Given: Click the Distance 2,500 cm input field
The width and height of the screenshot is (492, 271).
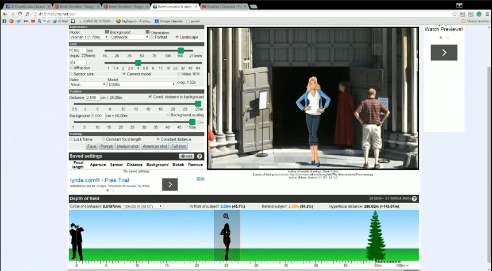Looking at the screenshot, I should click(93, 98).
